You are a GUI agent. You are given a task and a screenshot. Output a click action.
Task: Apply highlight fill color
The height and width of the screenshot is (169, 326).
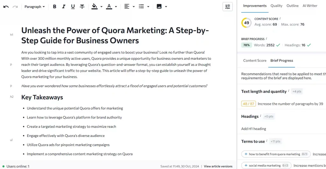[x=95, y=7]
